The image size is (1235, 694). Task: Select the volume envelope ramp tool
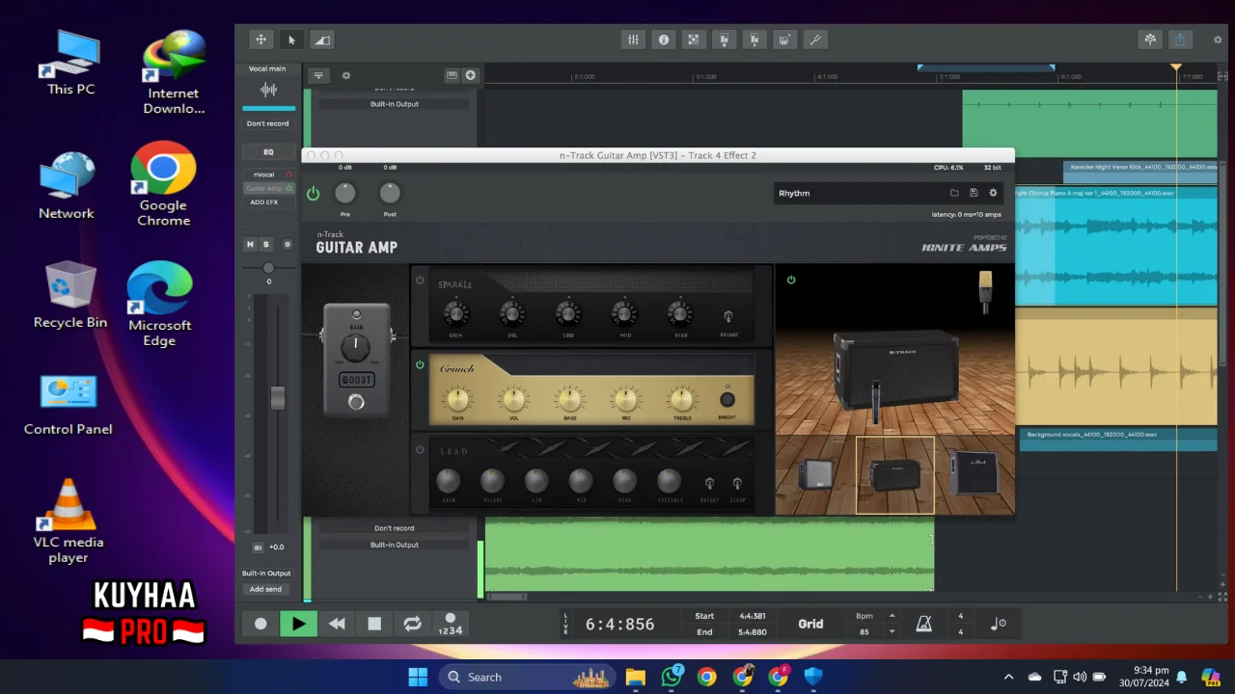tap(322, 40)
